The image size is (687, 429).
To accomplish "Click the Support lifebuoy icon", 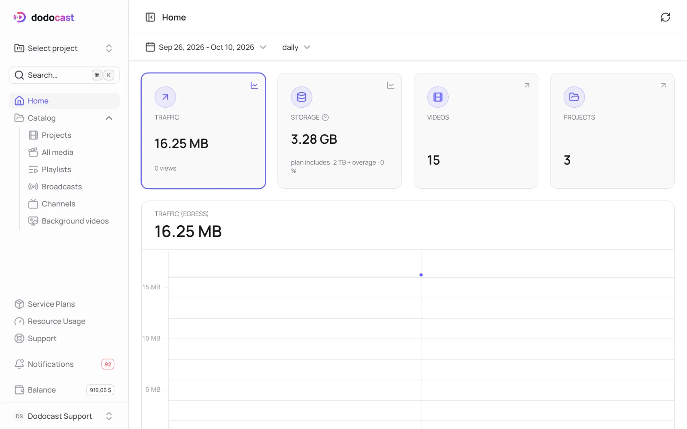I will [x=19, y=338].
